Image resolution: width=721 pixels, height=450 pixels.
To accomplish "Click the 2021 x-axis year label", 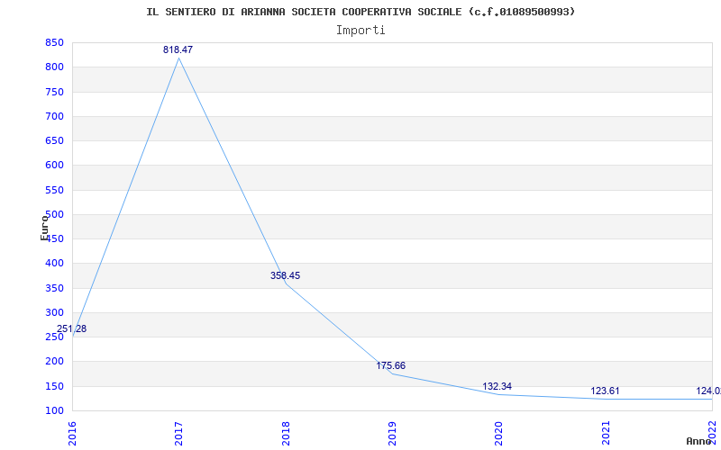I will [x=606, y=433].
